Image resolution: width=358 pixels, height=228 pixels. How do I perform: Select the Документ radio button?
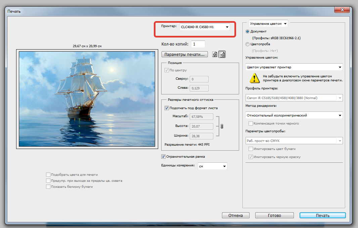coord(248,31)
